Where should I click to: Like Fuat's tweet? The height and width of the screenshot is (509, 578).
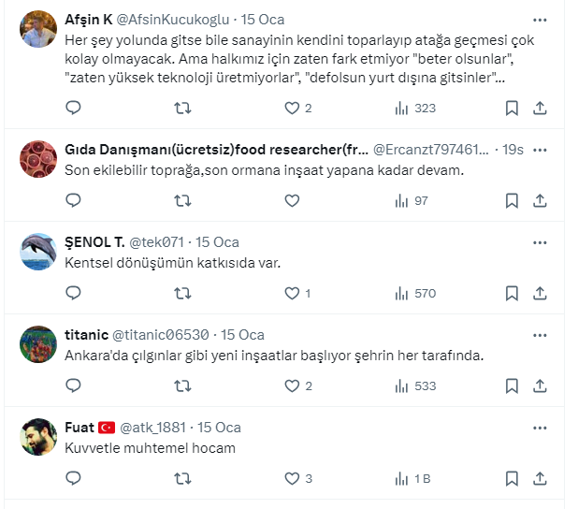(292, 478)
